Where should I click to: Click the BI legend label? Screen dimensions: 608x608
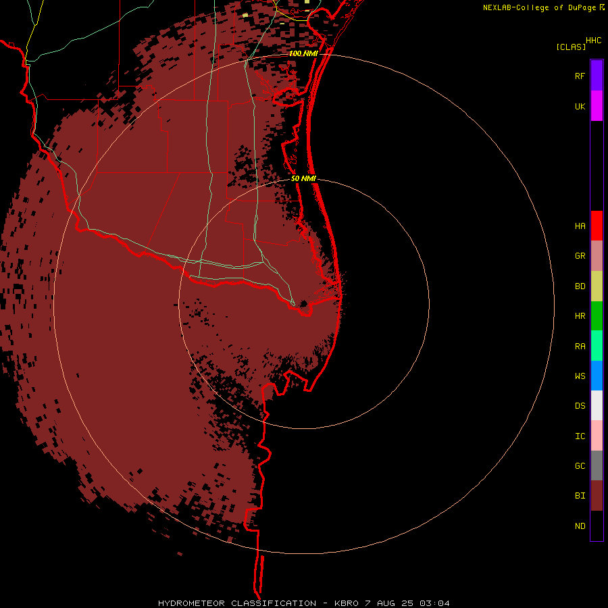coord(580,496)
